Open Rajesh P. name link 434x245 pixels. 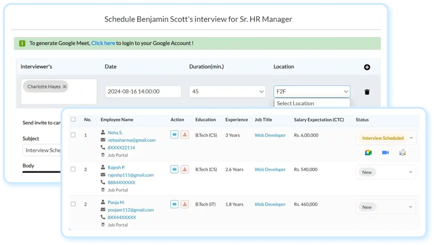tap(116, 167)
